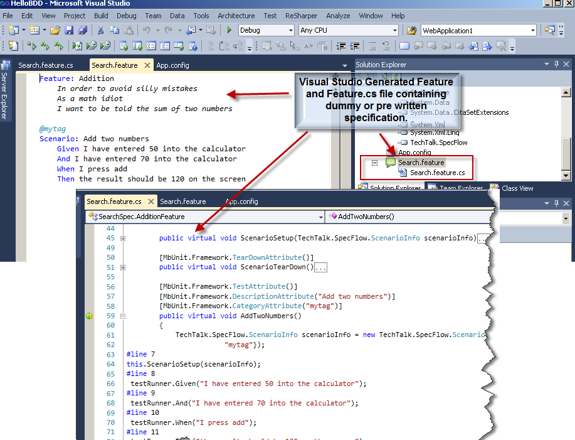Viewport: 575px width, 440px height.
Task: Click the Uncomment Lines icon
Action: pos(386,46)
